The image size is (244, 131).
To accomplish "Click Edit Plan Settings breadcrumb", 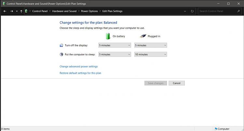I will pyautogui.click(x=112, y=11).
